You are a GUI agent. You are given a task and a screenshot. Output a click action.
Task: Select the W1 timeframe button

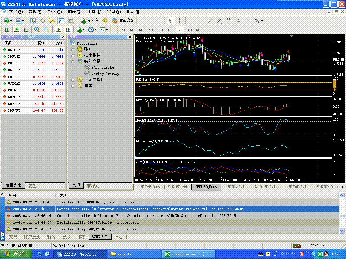[x=189, y=30]
